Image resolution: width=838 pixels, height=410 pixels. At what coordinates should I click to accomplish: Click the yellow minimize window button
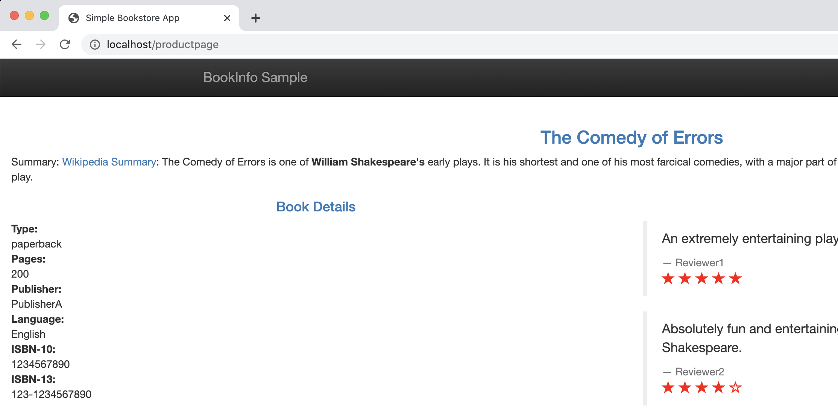click(x=29, y=15)
